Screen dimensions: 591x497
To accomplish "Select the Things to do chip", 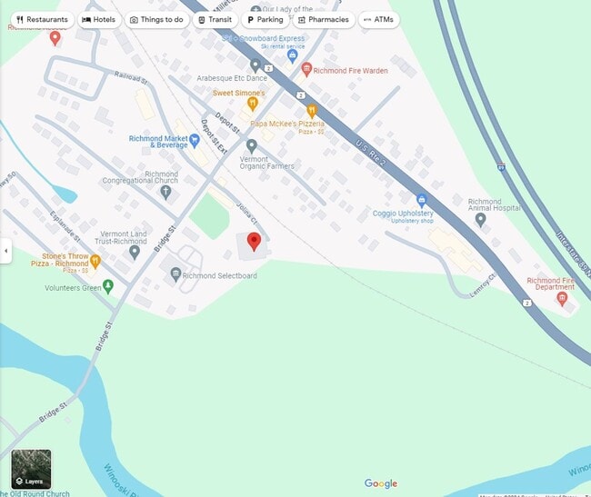I will coord(156,20).
